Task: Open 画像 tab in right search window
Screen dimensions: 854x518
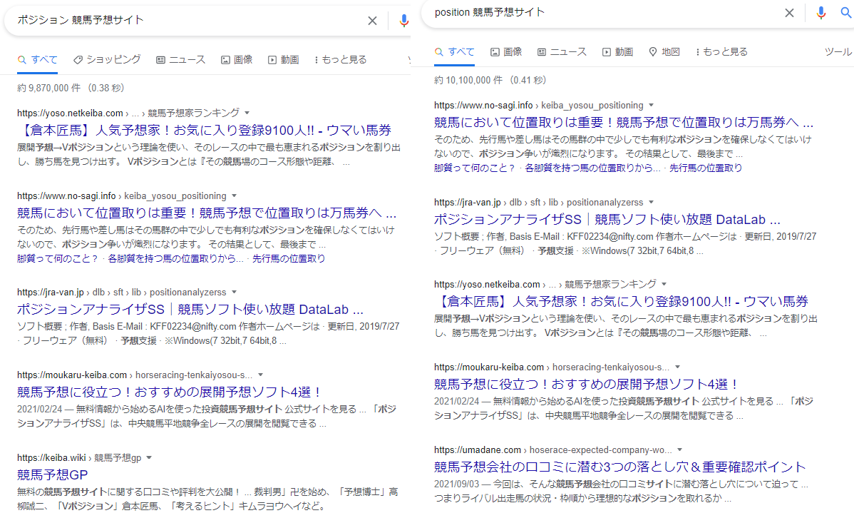Action: point(506,52)
